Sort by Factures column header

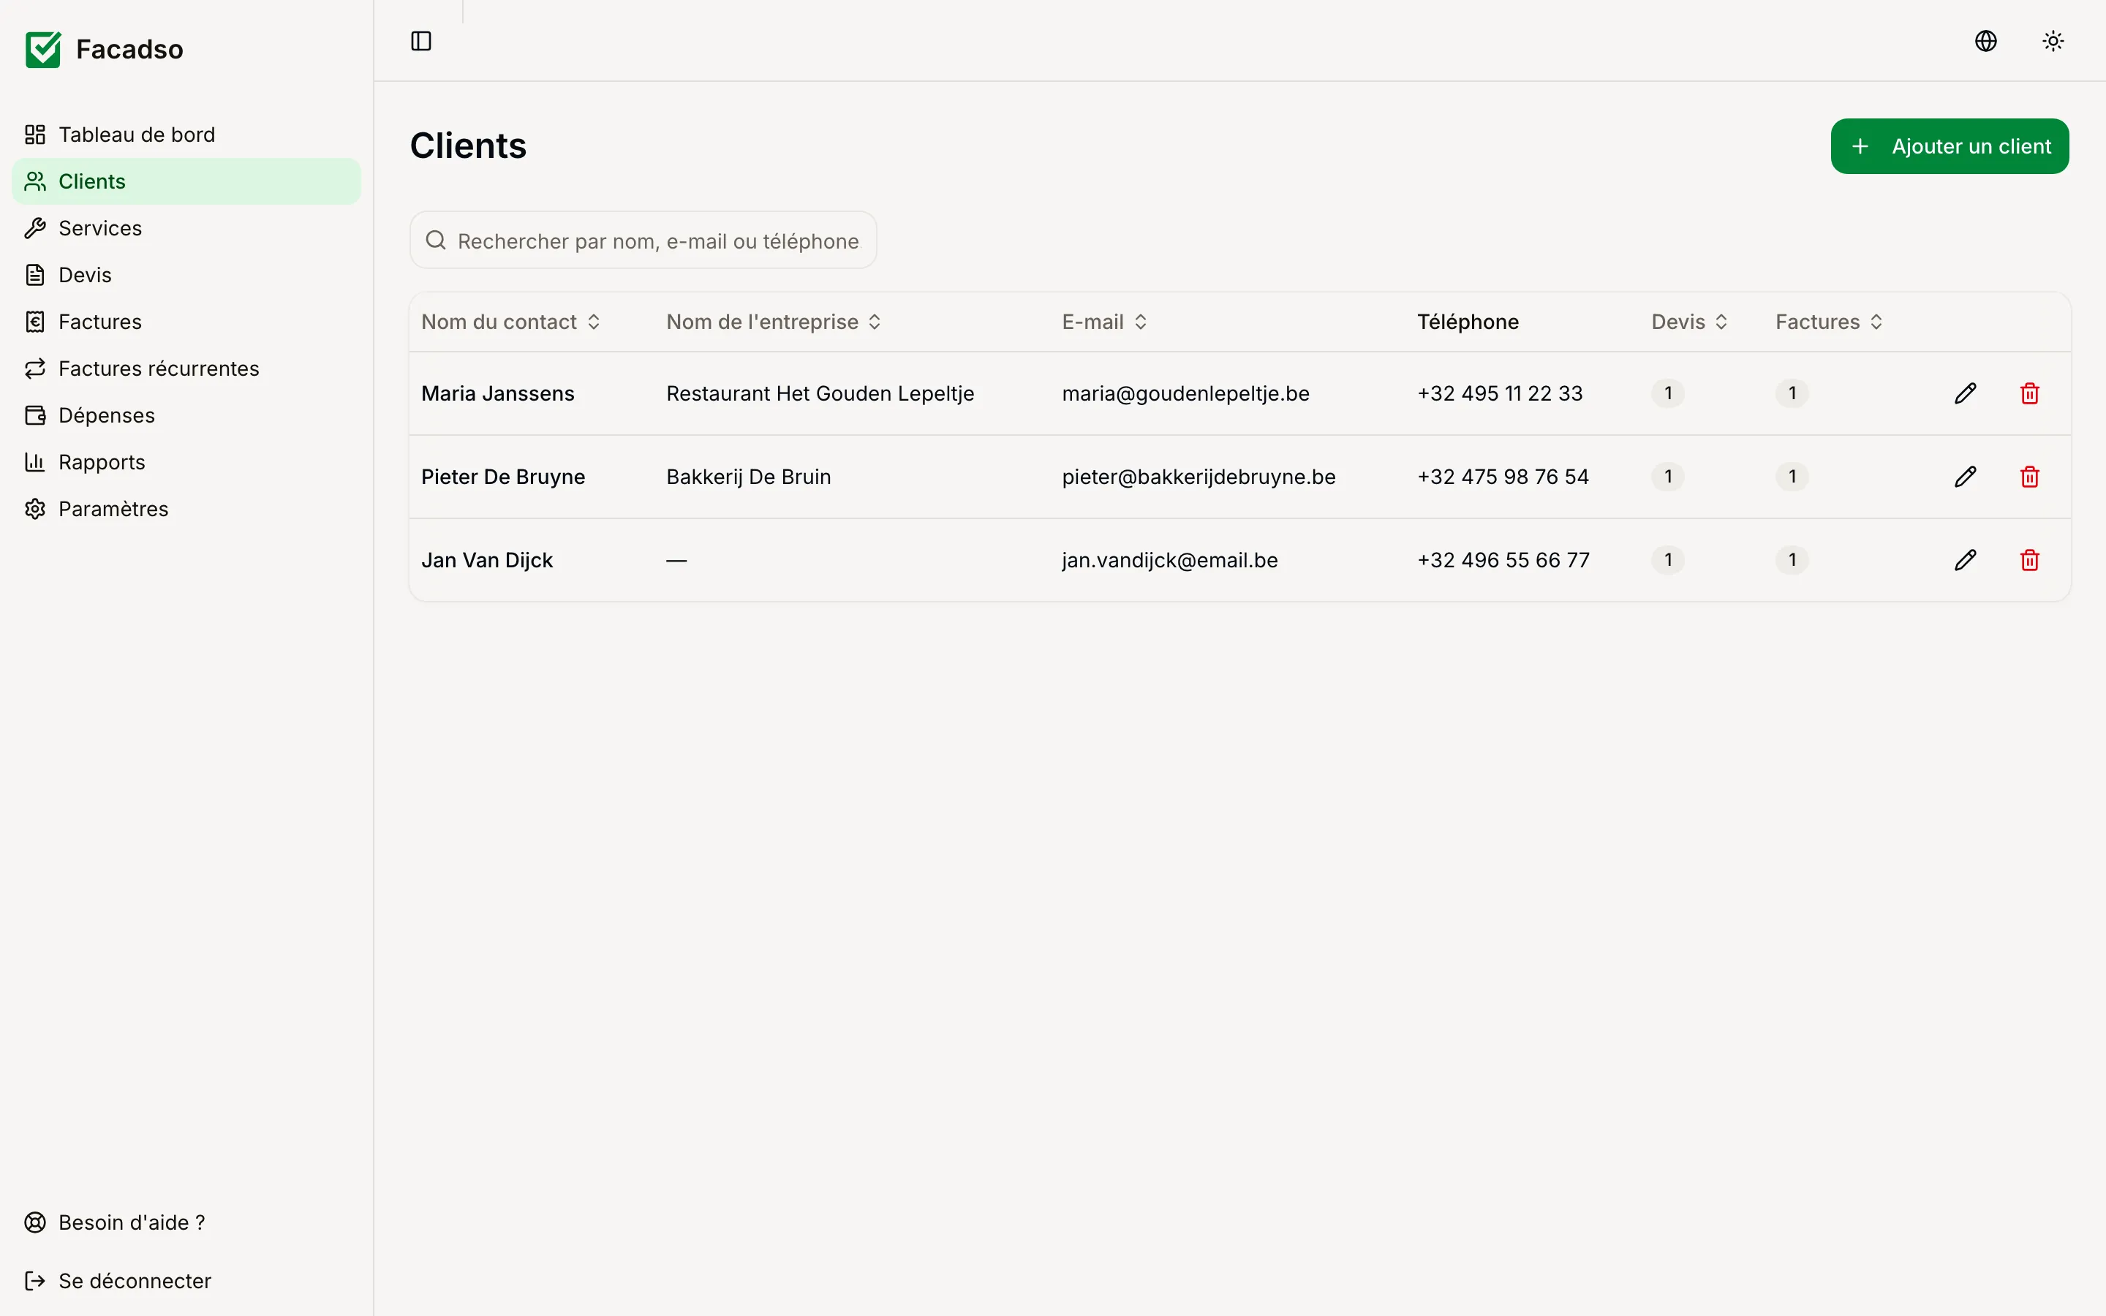point(1830,322)
